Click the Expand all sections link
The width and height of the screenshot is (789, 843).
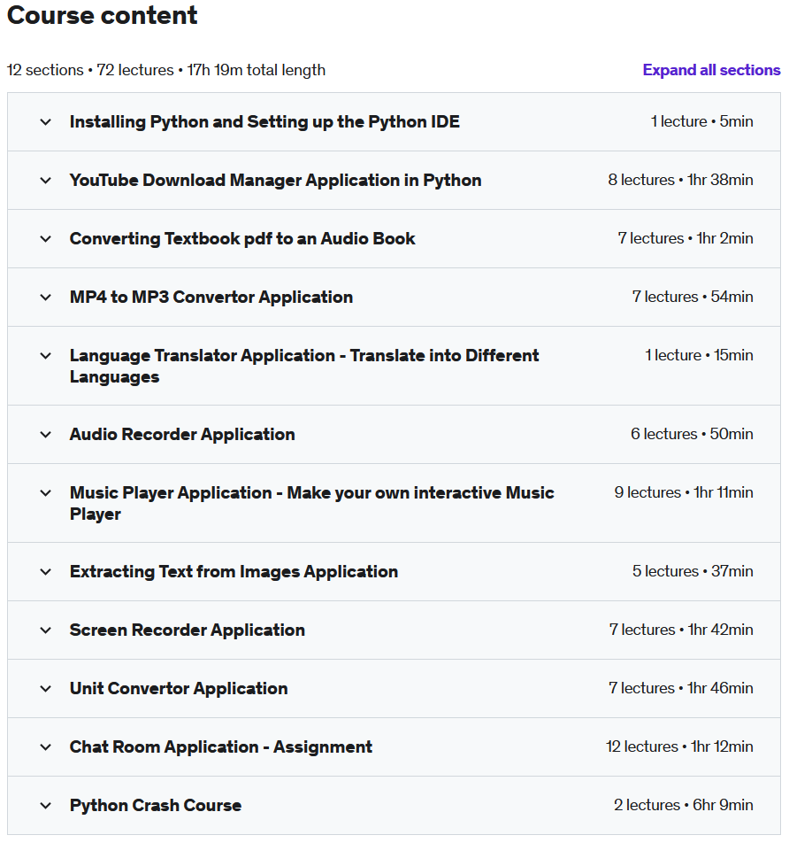[711, 70]
